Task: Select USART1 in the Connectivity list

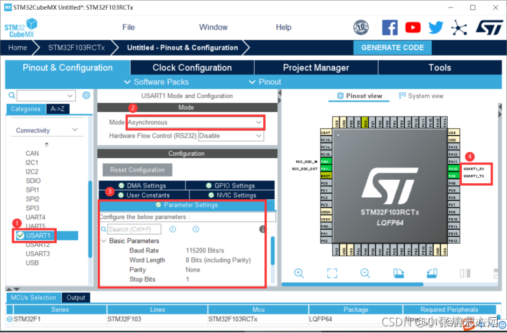Action: pyautogui.click(x=38, y=235)
